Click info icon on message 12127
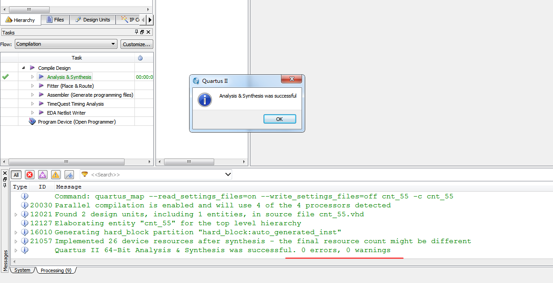This screenshot has height=283, width=553. (25, 223)
